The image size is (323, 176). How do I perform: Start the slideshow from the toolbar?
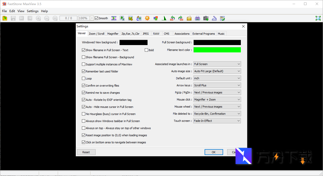click(x=114, y=18)
